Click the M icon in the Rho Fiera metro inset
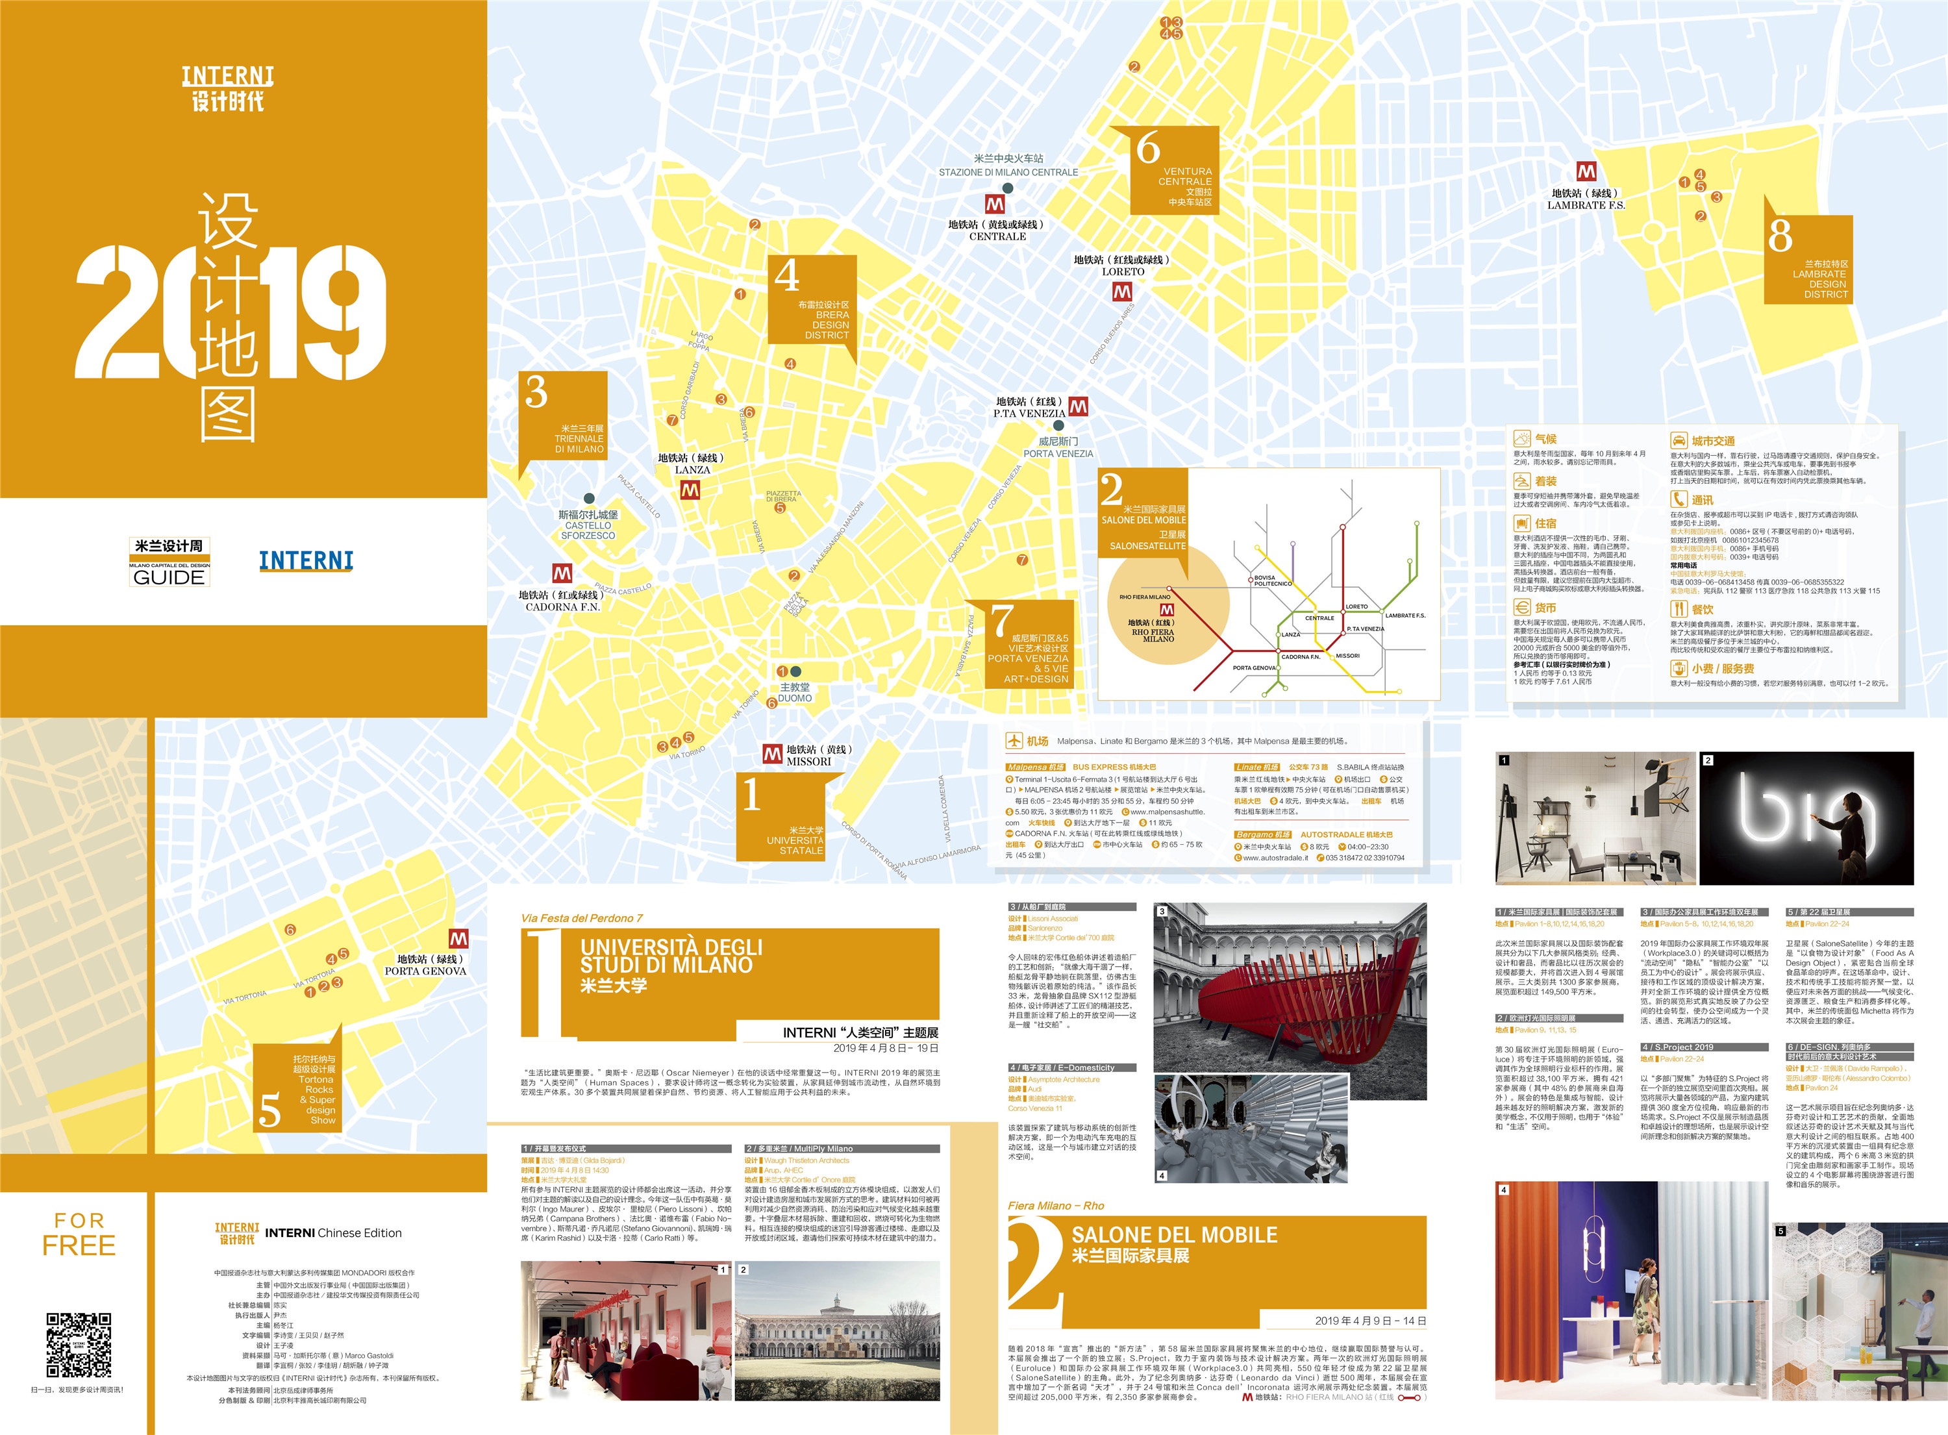The image size is (1948, 1435). tap(1168, 610)
